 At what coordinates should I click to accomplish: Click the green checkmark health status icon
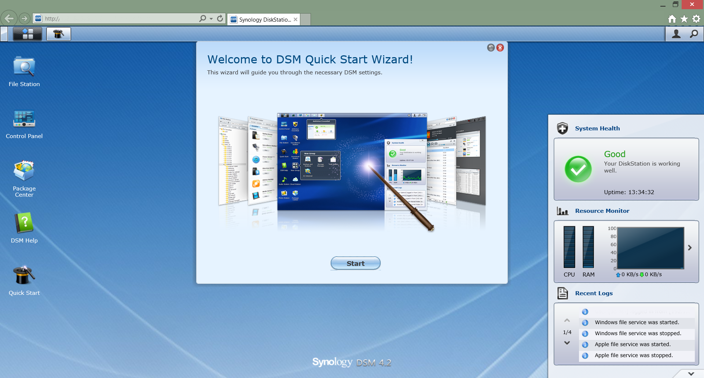coord(578,169)
